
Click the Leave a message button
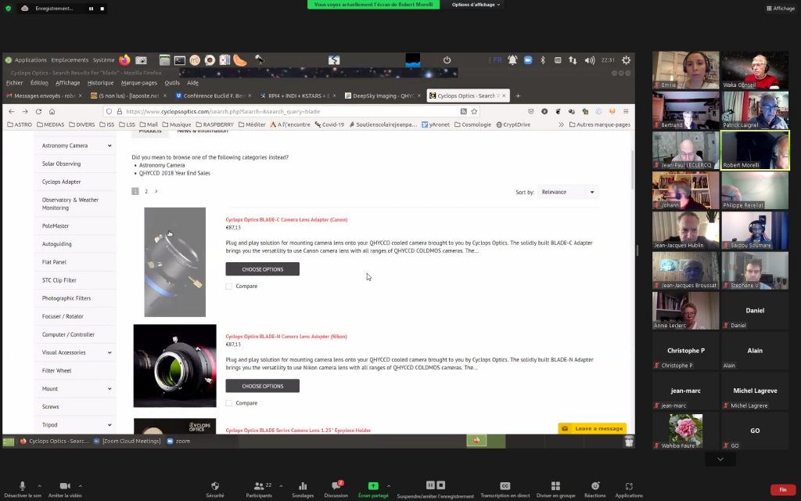click(x=593, y=428)
